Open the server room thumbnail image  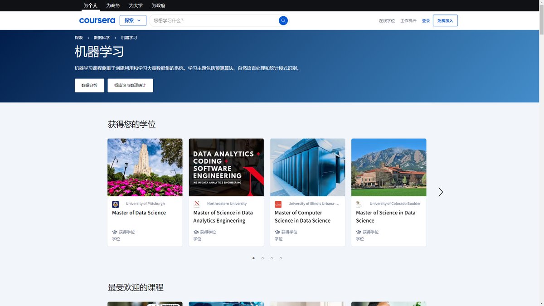point(307,167)
